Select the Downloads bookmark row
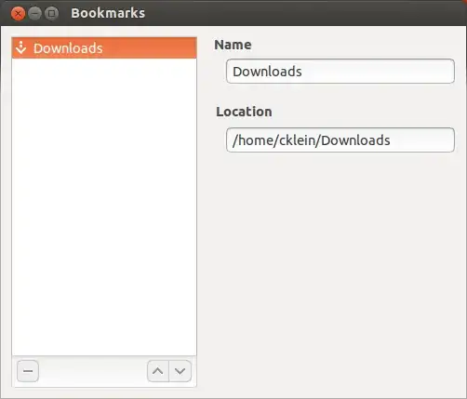 pyautogui.click(x=104, y=47)
